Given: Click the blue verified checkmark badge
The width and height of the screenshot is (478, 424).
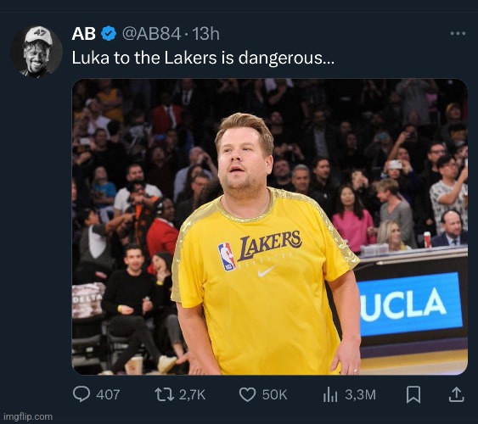Looking at the screenshot, I should pos(109,33).
